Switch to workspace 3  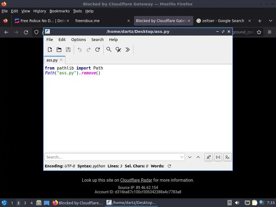point(25,203)
